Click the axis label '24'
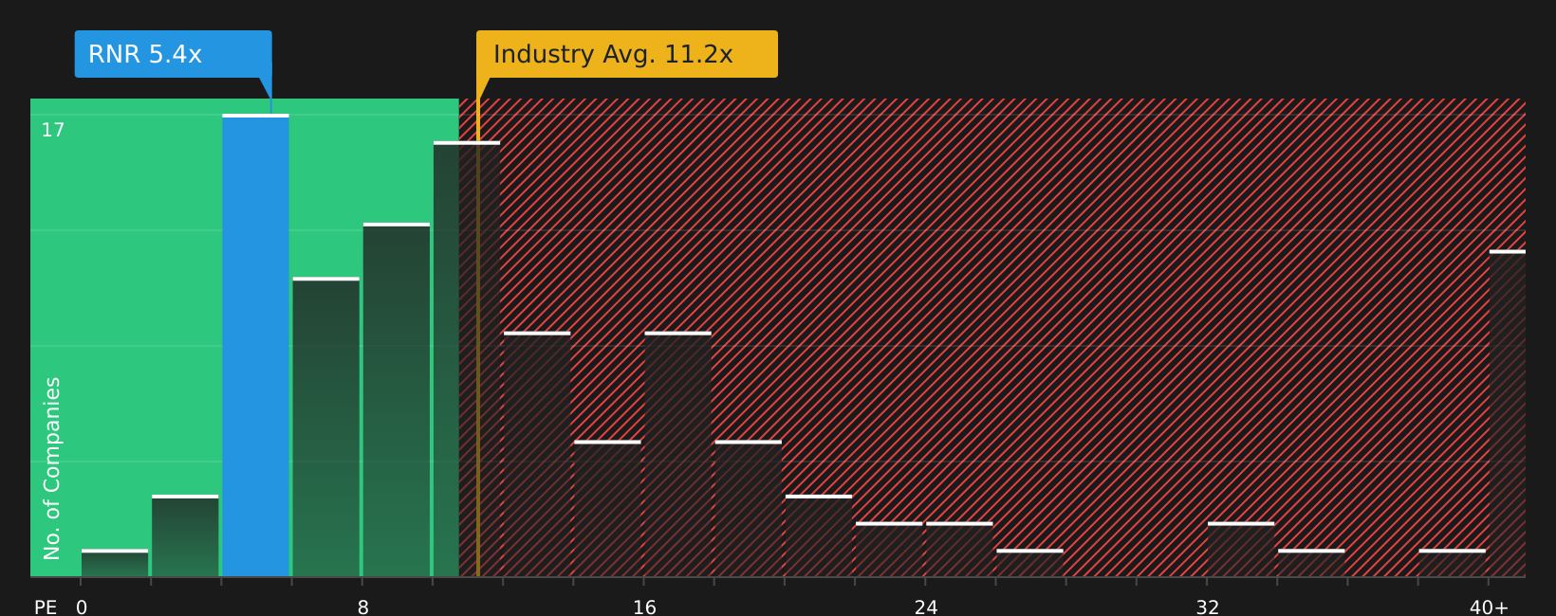1556x616 pixels. coord(926,607)
